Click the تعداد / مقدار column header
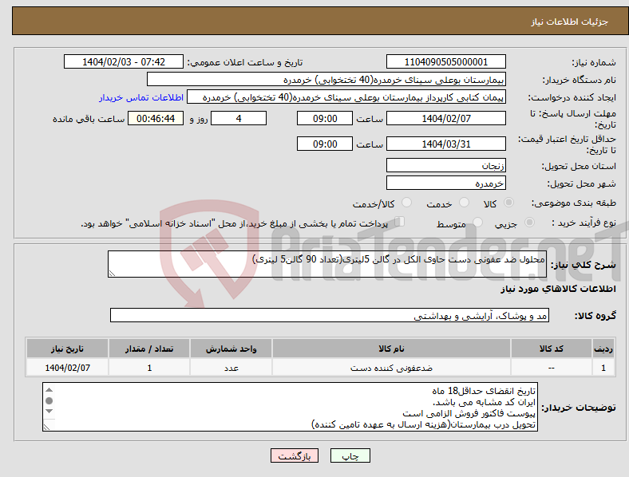This screenshot has height=477, width=629. point(149,349)
